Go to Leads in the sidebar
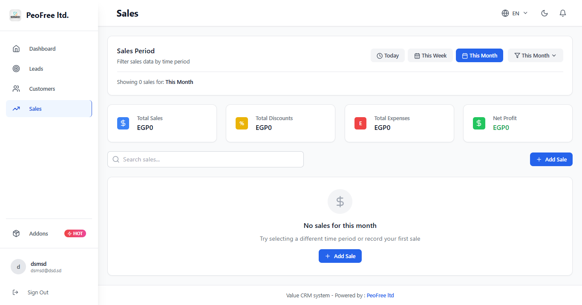 (36, 69)
